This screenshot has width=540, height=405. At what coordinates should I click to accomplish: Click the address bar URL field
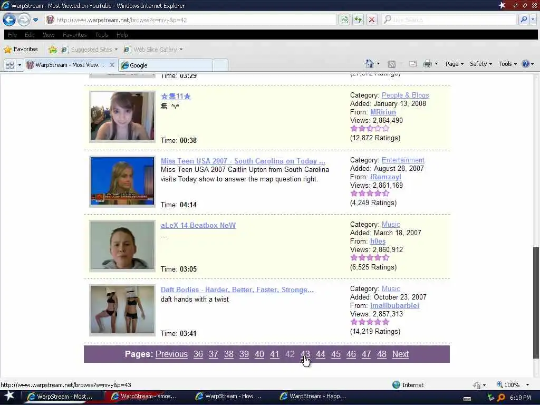coord(190,20)
